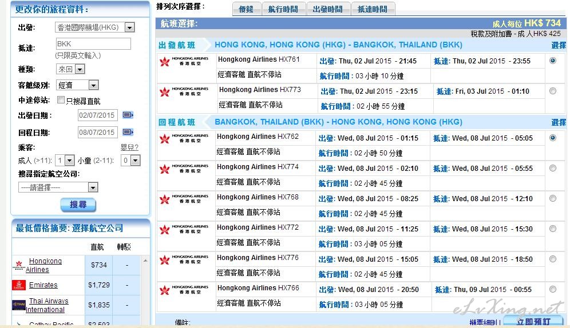Select outbound flight HX773 radio button
570x328 pixels.
(553, 91)
